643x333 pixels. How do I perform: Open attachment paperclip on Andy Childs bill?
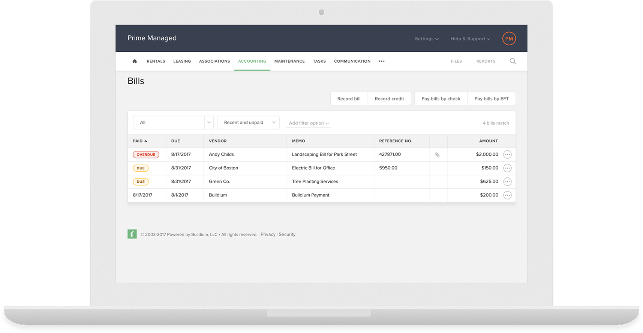pos(437,154)
